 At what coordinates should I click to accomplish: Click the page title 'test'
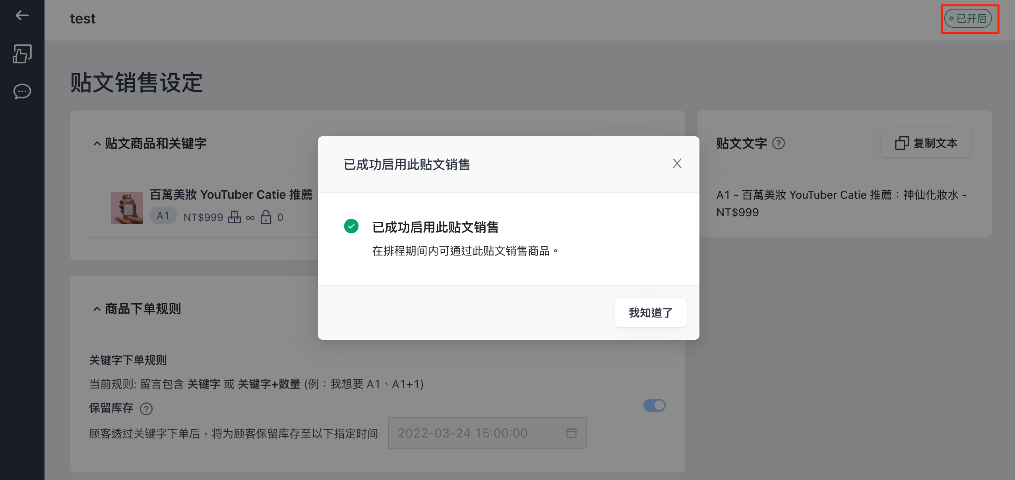pyautogui.click(x=83, y=19)
